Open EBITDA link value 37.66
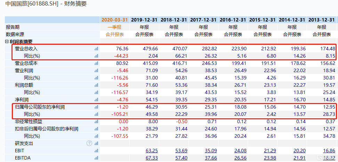Screen dimensions: 338x162 click(211, 158)
